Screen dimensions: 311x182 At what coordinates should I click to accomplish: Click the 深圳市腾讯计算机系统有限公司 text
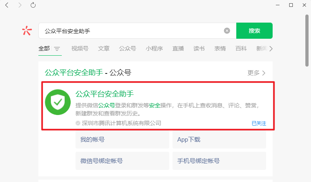pyautogui.click(x=122, y=123)
